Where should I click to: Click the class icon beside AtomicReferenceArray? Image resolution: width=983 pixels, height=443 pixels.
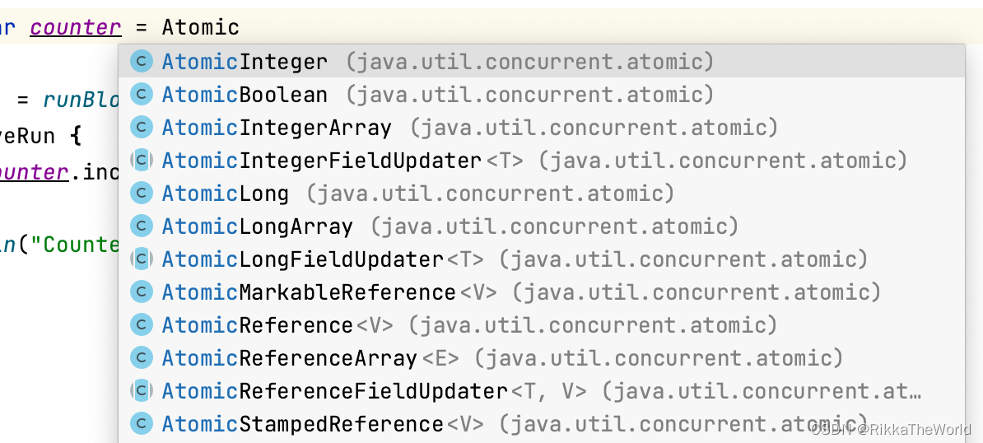pyautogui.click(x=142, y=358)
